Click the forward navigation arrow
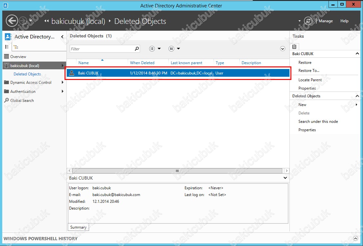The height and width of the screenshot is (246, 363). coord(23,21)
